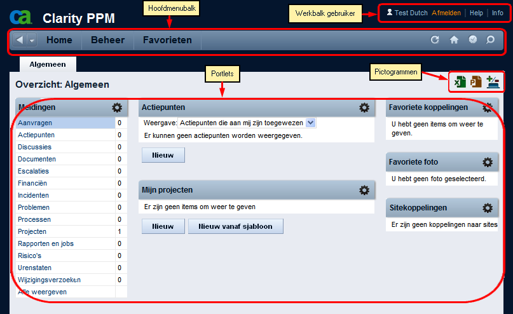Open Rapporten en jobs notifications
The image size is (513, 314).
tap(46, 243)
